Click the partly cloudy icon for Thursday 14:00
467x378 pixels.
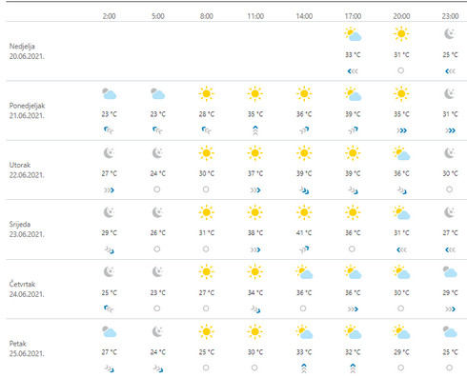pyautogui.click(x=304, y=272)
